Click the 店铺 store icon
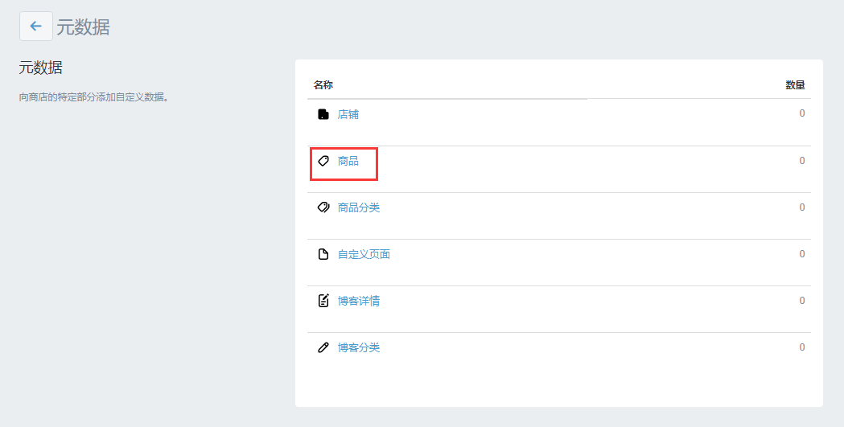The image size is (844, 427). 323,114
